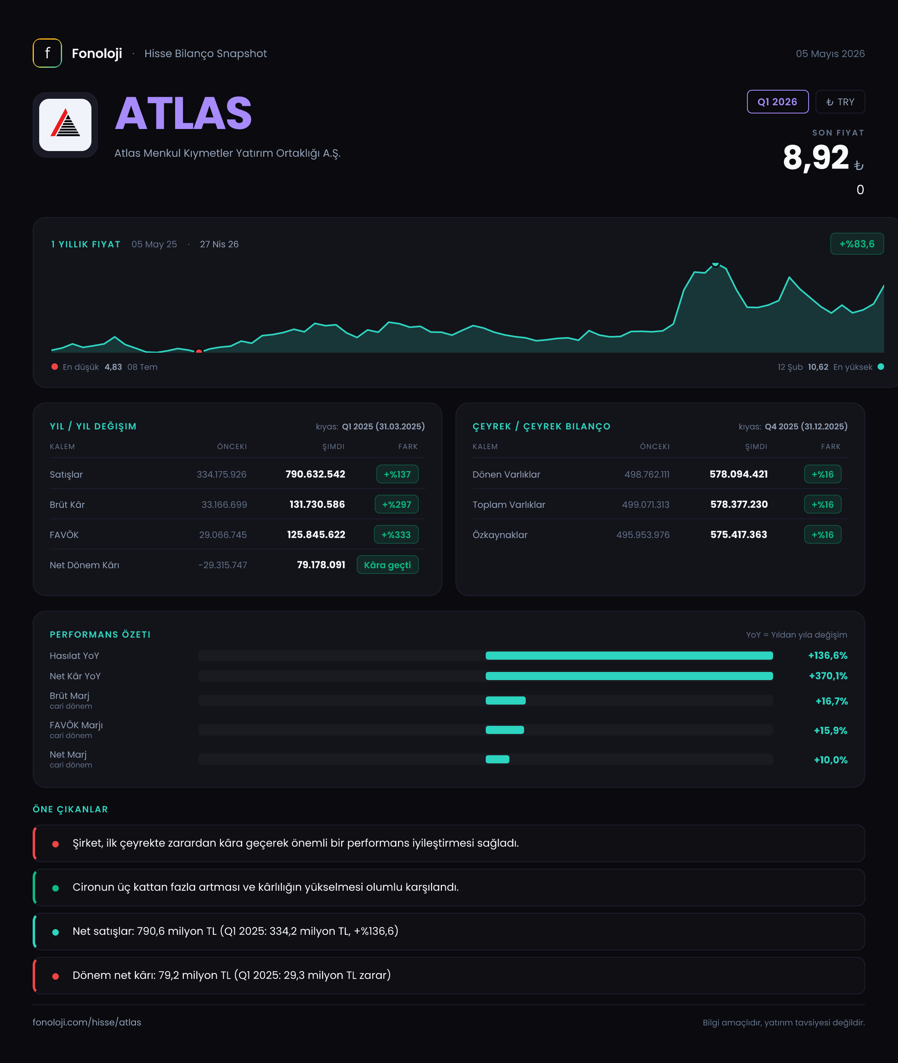Click the Q1 2025 (31.03.2025) comparison label
The width and height of the screenshot is (898, 1063).
coord(383,426)
